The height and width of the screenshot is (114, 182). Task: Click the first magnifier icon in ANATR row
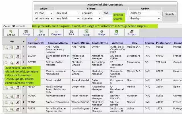tap(6, 48)
